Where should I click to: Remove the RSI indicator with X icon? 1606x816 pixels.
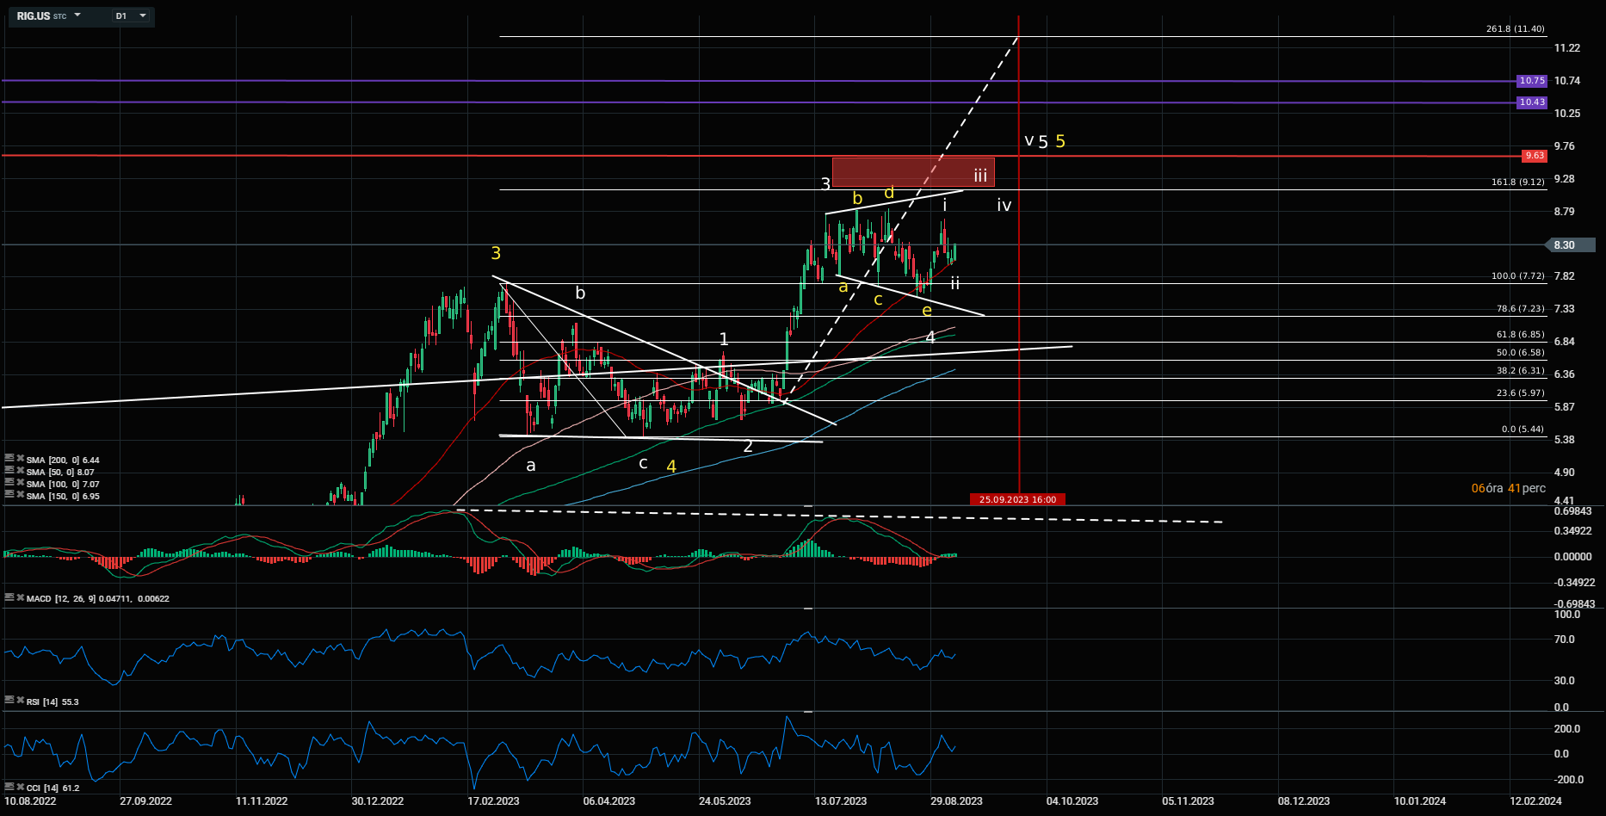pos(20,701)
